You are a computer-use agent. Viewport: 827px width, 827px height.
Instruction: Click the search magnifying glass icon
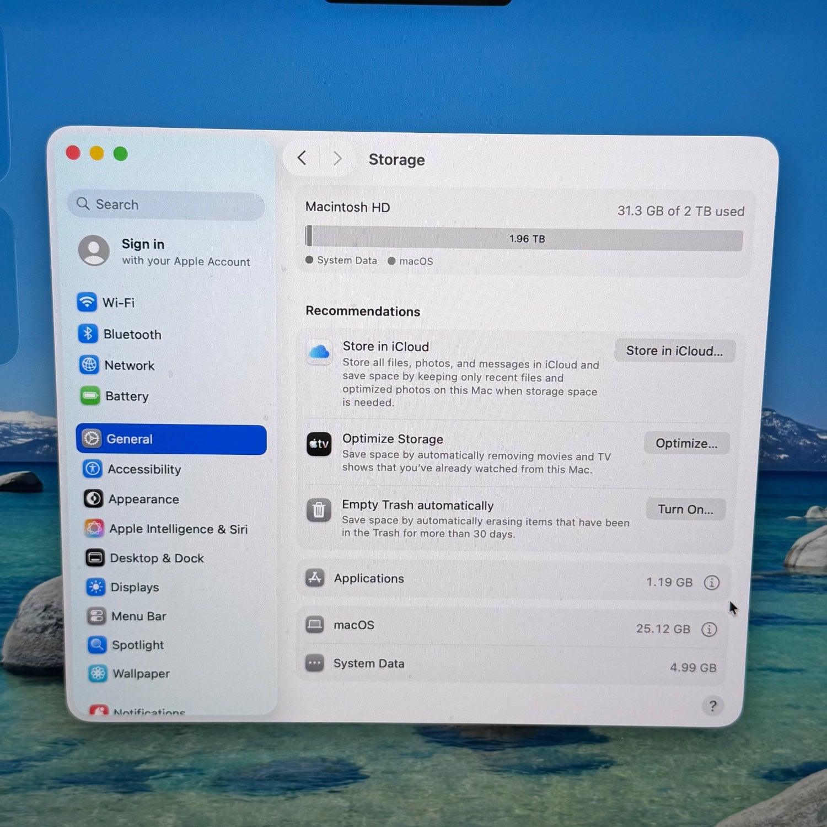tap(83, 203)
